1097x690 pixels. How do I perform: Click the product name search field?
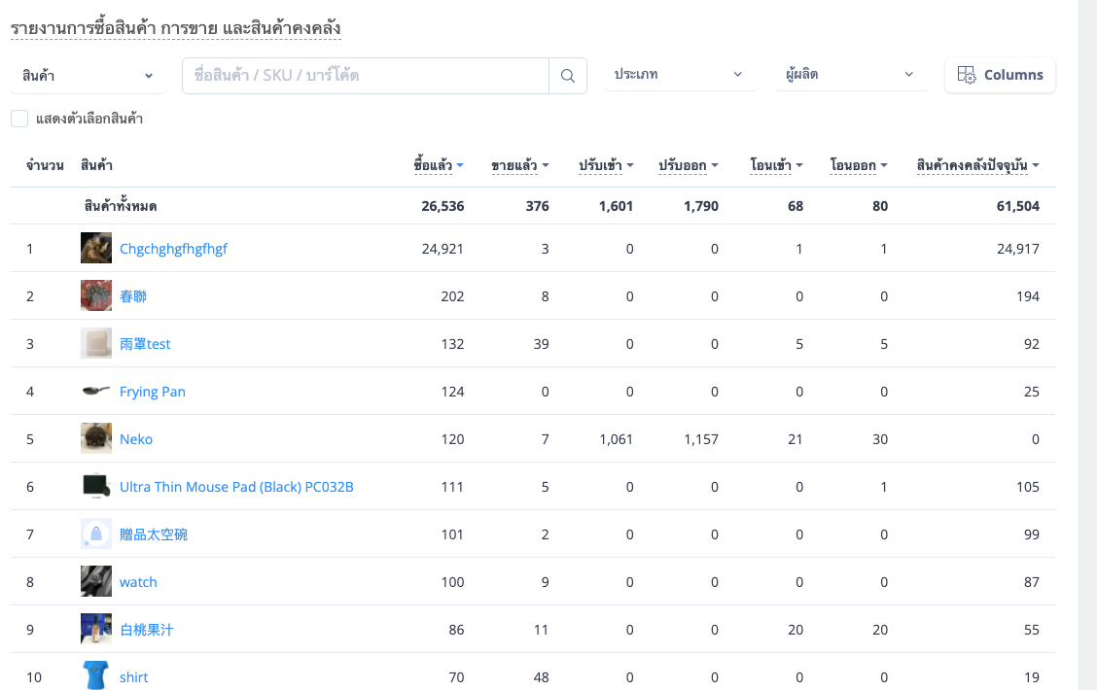coord(366,76)
